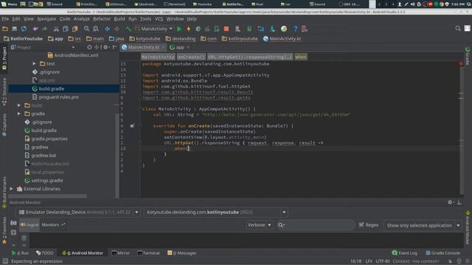Click the Cut scissors icon
This screenshot has height=265, width=472.
(x=56, y=29)
